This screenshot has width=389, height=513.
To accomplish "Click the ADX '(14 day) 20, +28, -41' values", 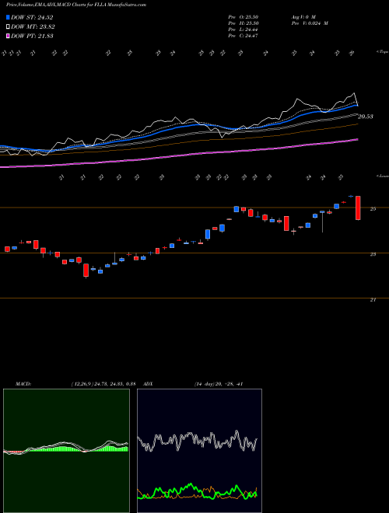I will [219, 384].
